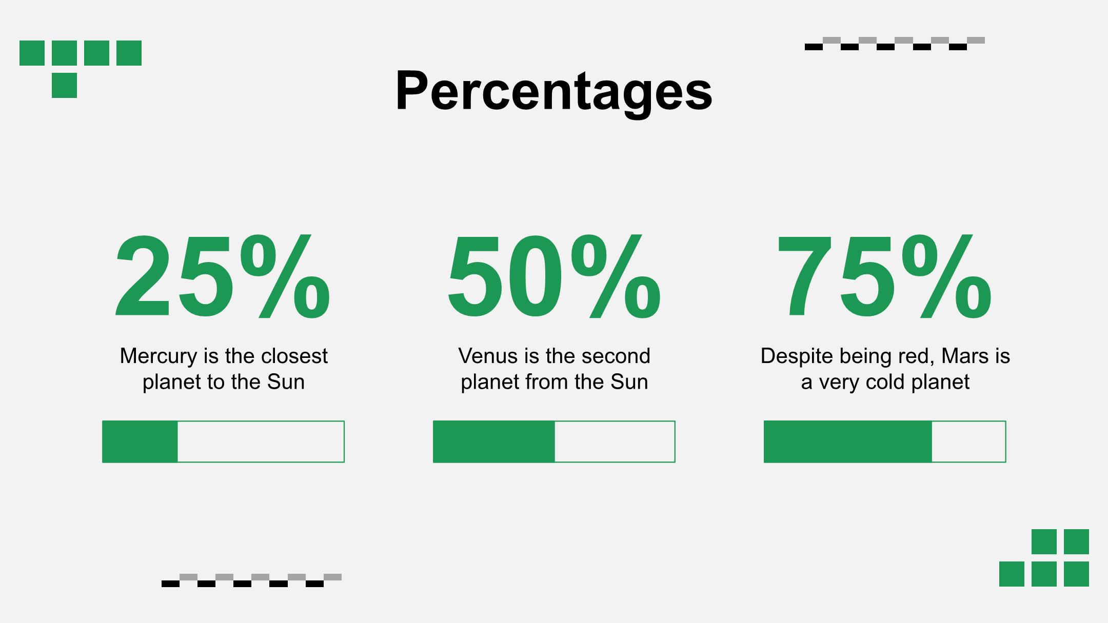Select the Mars description text

885,369
